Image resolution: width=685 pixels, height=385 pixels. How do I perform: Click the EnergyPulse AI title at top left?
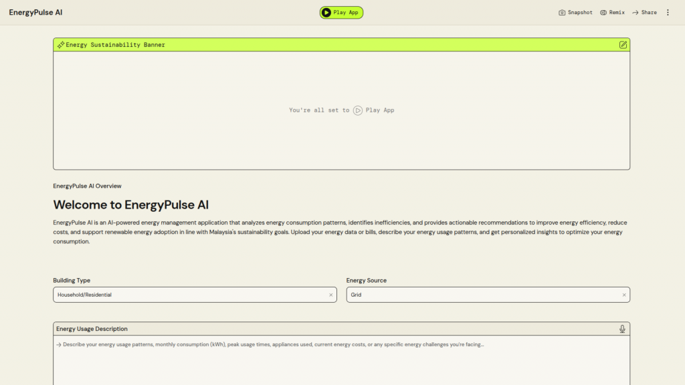(35, 13)
